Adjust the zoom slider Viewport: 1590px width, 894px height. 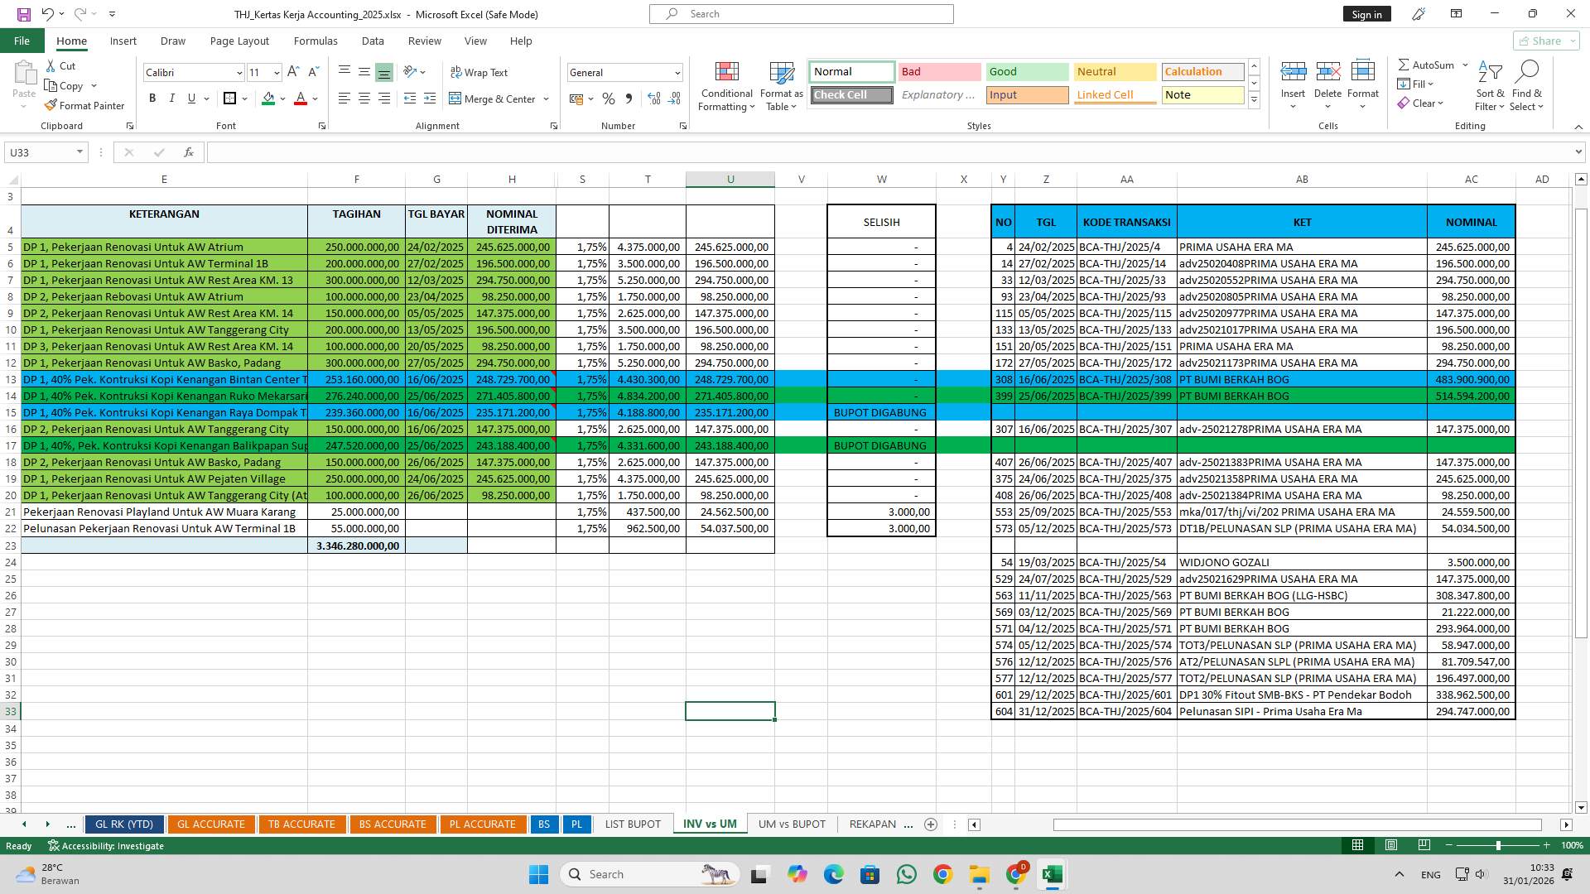[x=1497, y=846]
